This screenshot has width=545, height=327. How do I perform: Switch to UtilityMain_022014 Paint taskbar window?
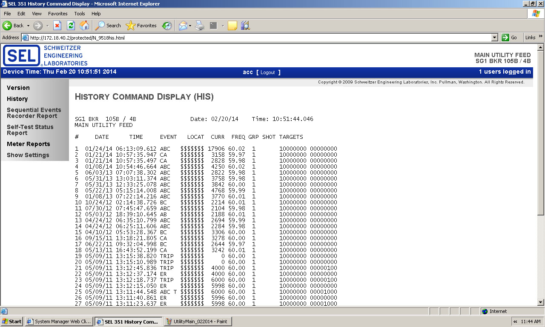point(198,321)
